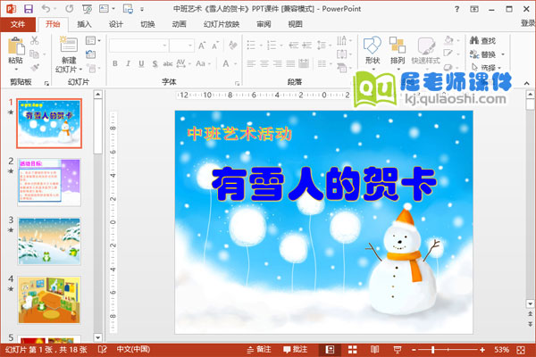Undo the last action
Viewport: 536px width, 357px height.
click(x=46, y=9)
